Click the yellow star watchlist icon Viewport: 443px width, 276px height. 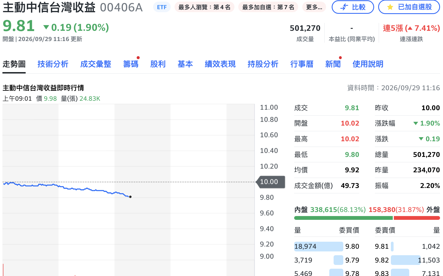[390, 7]
